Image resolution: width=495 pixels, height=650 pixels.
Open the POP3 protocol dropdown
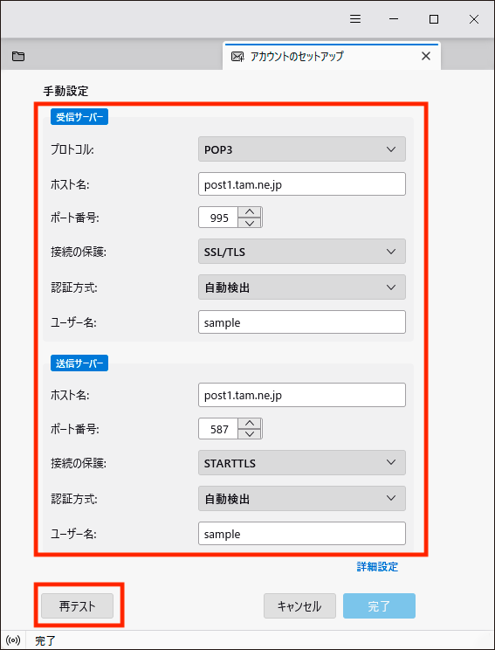[x=302, y=149]
